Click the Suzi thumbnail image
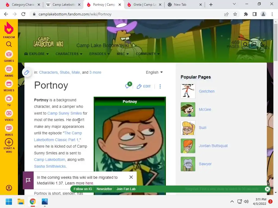The image size is (278, 208). point(188,128)
